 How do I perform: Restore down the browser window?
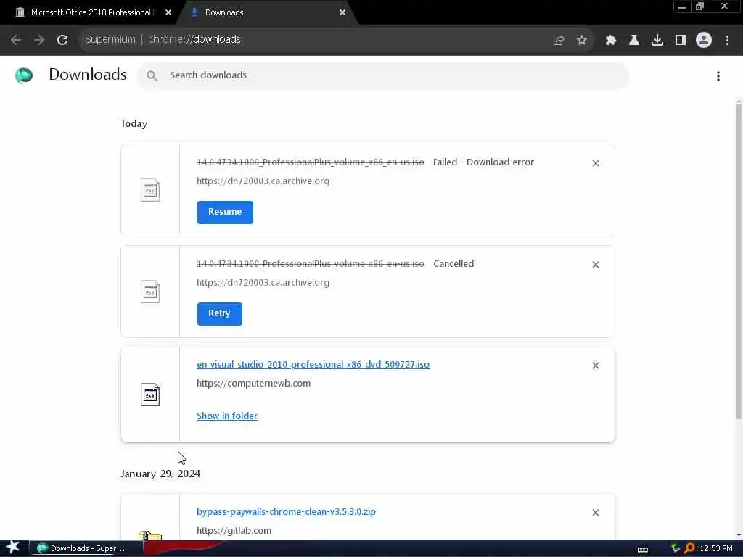point(700,7)
